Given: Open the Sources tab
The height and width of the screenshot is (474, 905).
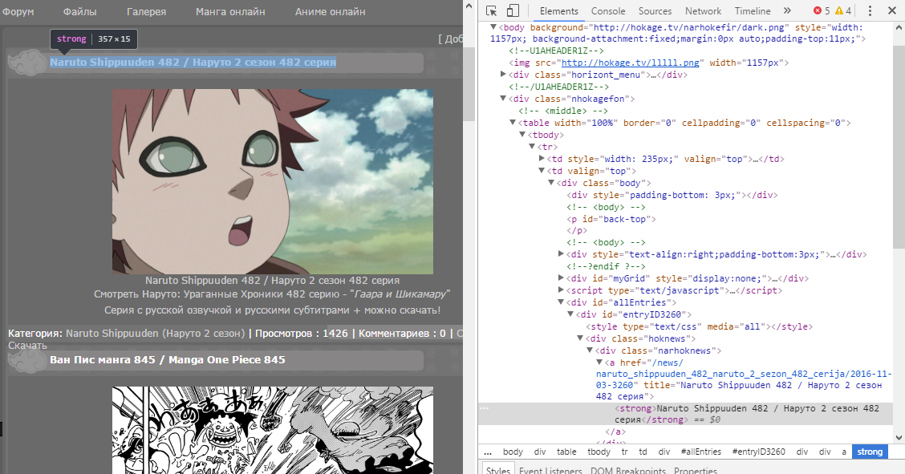Looking at the screenshot, I should pyautogui.click(x=655, y=11).
